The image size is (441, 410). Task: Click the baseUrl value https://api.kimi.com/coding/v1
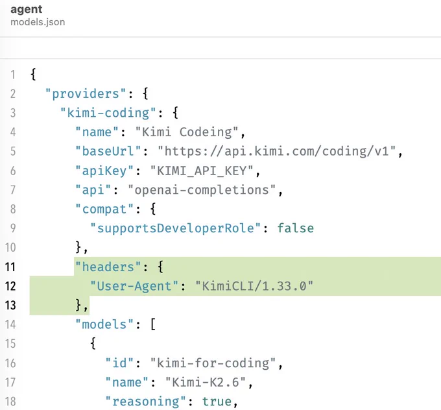click(277, 151)
